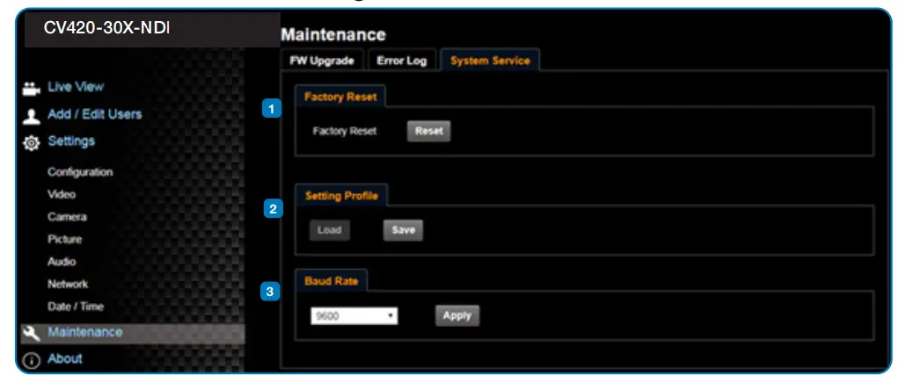The image size is (905, 383).
Task: Go to Picture settings
Action: pyautogui.click(x=65, y=239)
